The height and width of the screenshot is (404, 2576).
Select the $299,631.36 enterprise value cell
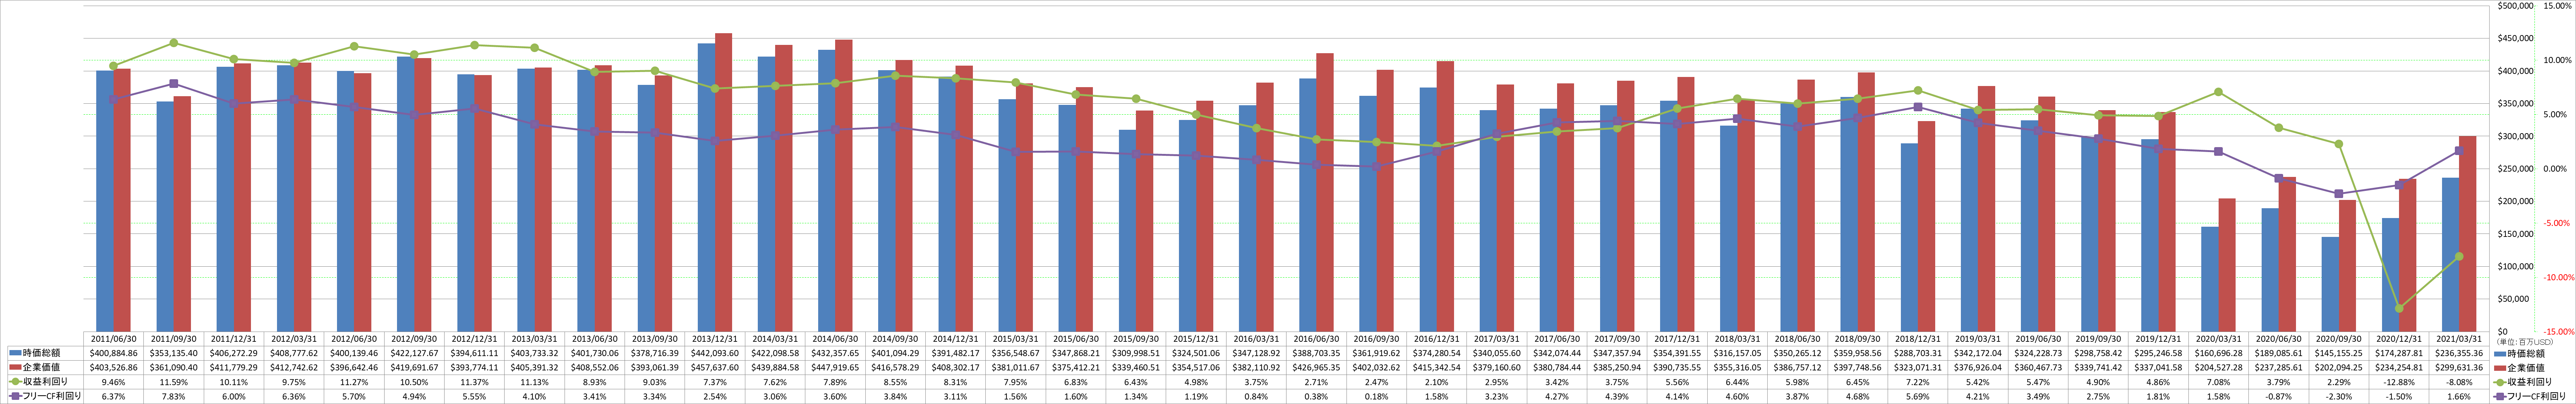coord(2459,367)
